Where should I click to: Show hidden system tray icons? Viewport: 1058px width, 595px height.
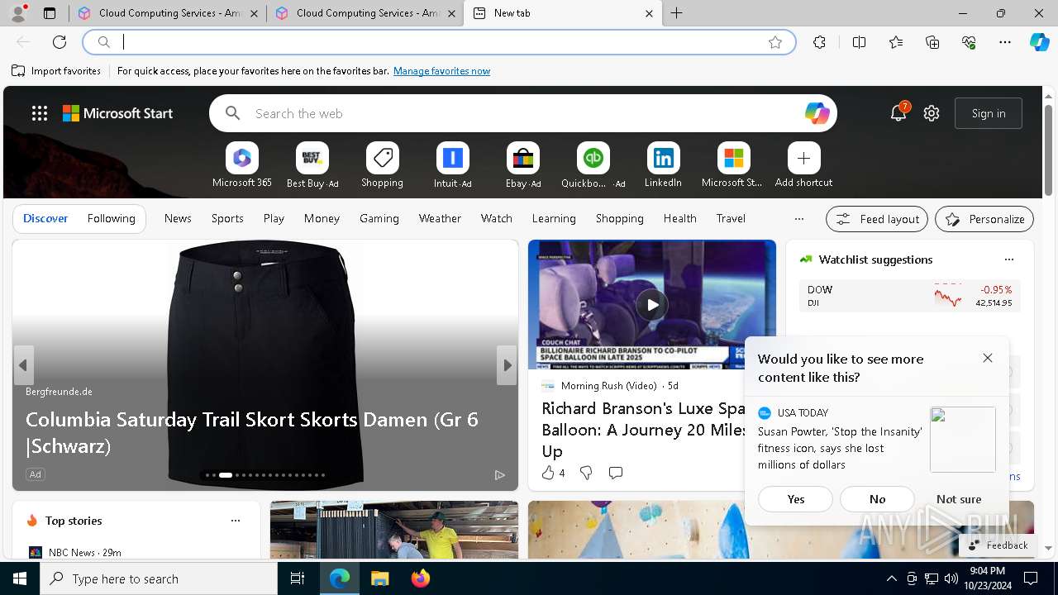click(x=891, y=578)
